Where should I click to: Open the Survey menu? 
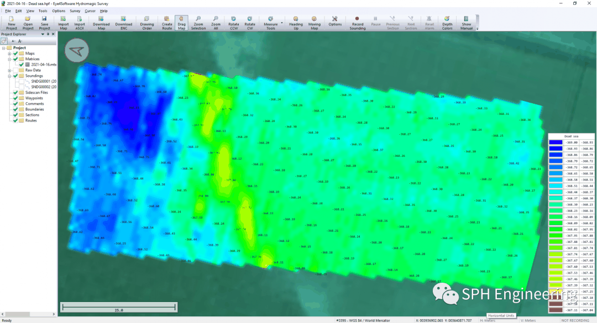(75, 11)
